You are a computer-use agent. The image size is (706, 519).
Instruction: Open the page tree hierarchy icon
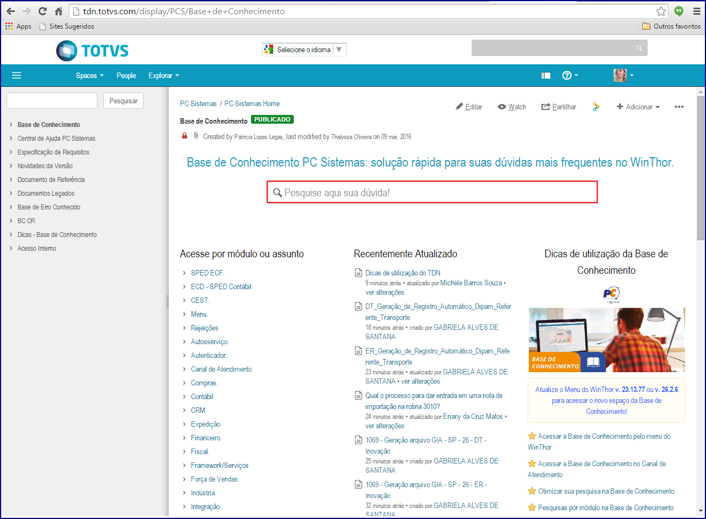(596, 107)
